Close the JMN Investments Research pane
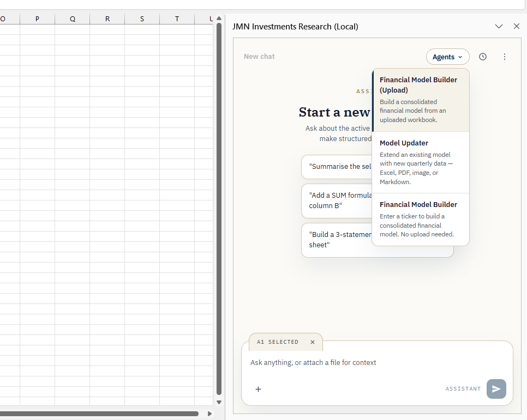 [517, 26]
